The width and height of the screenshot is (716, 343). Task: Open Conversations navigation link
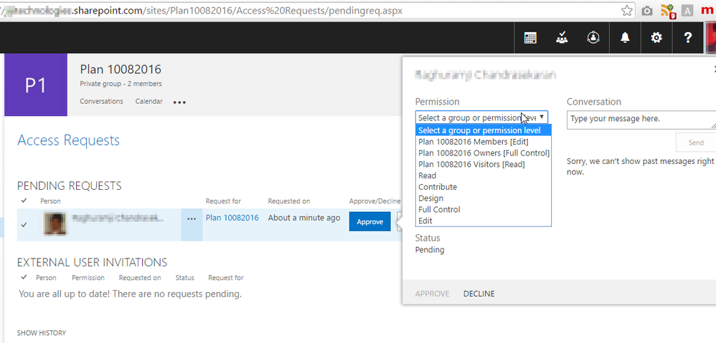101,101
